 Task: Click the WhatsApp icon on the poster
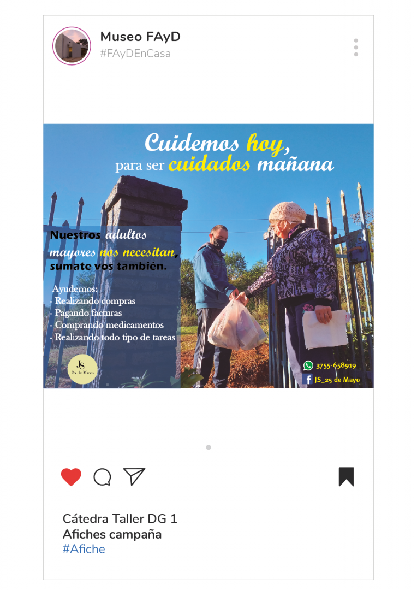click(x=308, y=365)
